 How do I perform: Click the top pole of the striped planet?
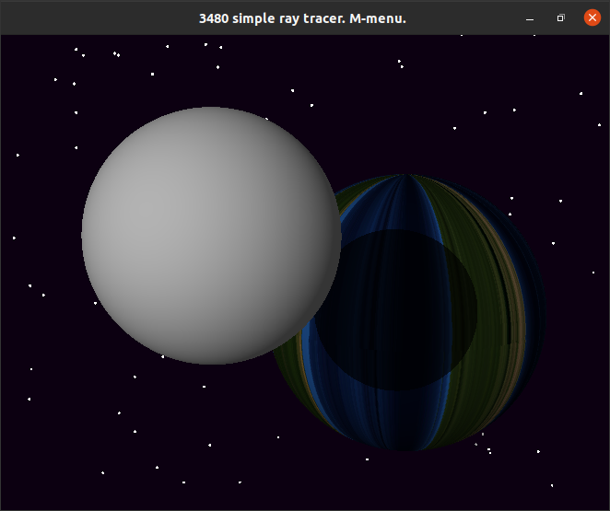[x=405, y=177]
